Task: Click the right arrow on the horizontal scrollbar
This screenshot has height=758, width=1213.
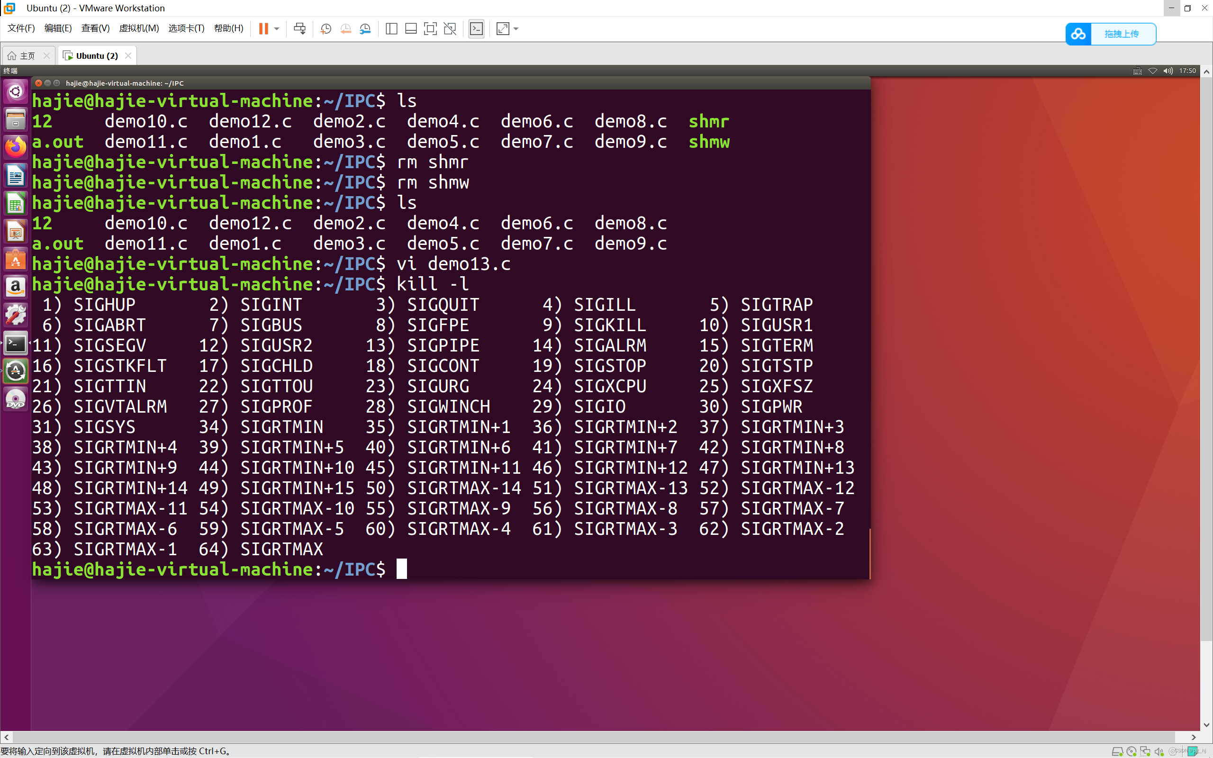Action: (x=1194, y=737)
